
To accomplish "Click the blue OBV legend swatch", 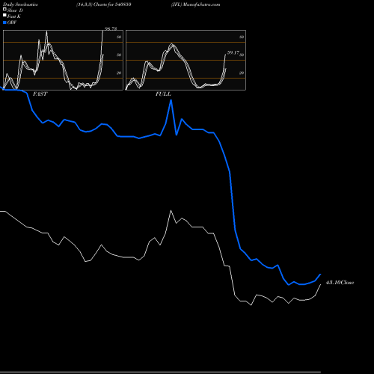I will click(4, 22).
